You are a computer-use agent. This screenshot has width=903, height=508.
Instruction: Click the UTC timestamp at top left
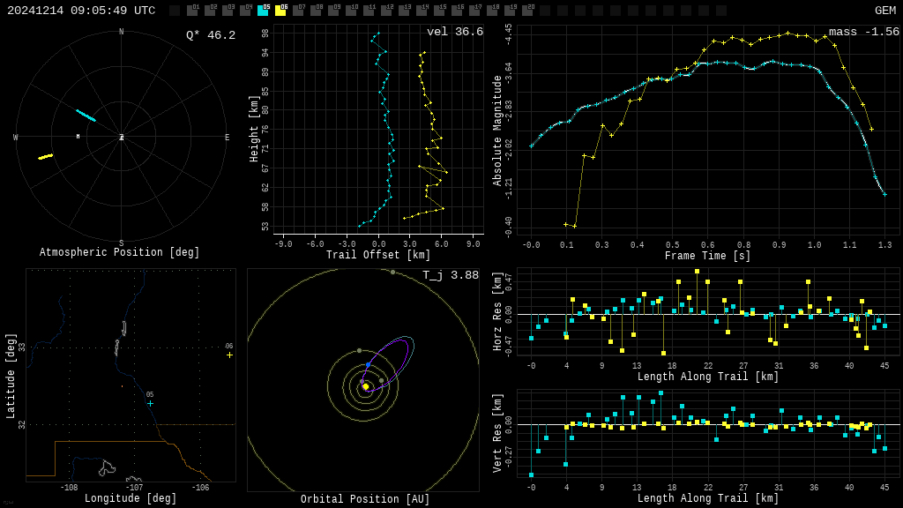pos(81,11)
